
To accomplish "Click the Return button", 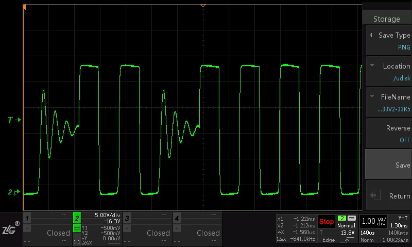I will 388,196.
